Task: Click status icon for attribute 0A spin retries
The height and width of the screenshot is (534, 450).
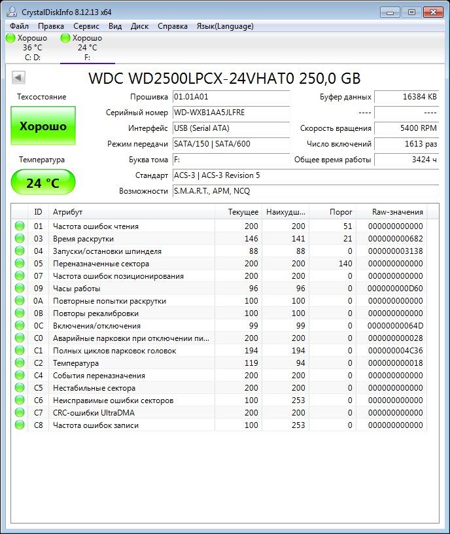Action: point(20,301)
